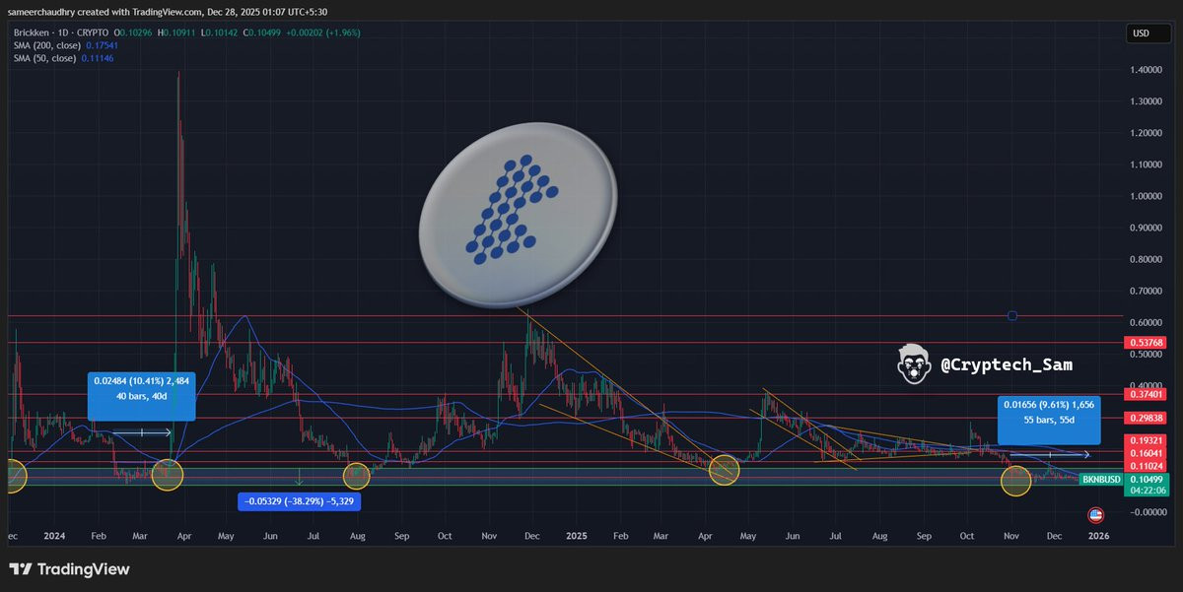Image resolution: width=1183 pixels, height=592 pixels.
Task: Click the US flag economic event icon
Action: [1095, 515]
